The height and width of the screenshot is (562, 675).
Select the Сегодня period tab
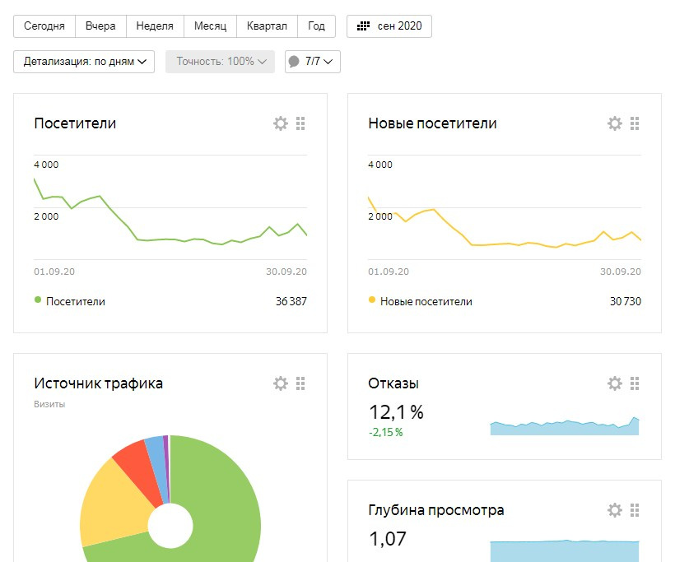tap(44, 26)
